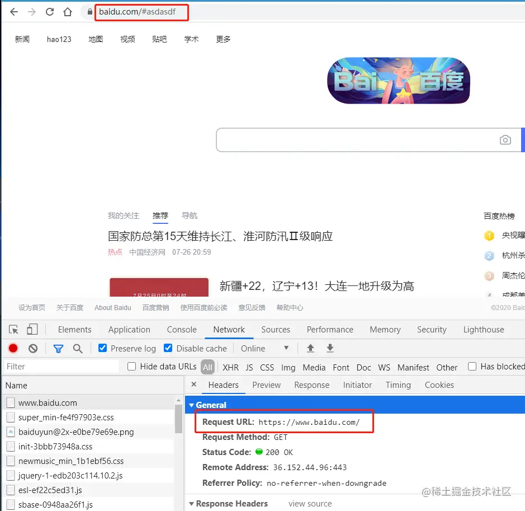Open the Cookies tab of the request
This screenshot has height=511, width=525.
[x=439, y=385]
